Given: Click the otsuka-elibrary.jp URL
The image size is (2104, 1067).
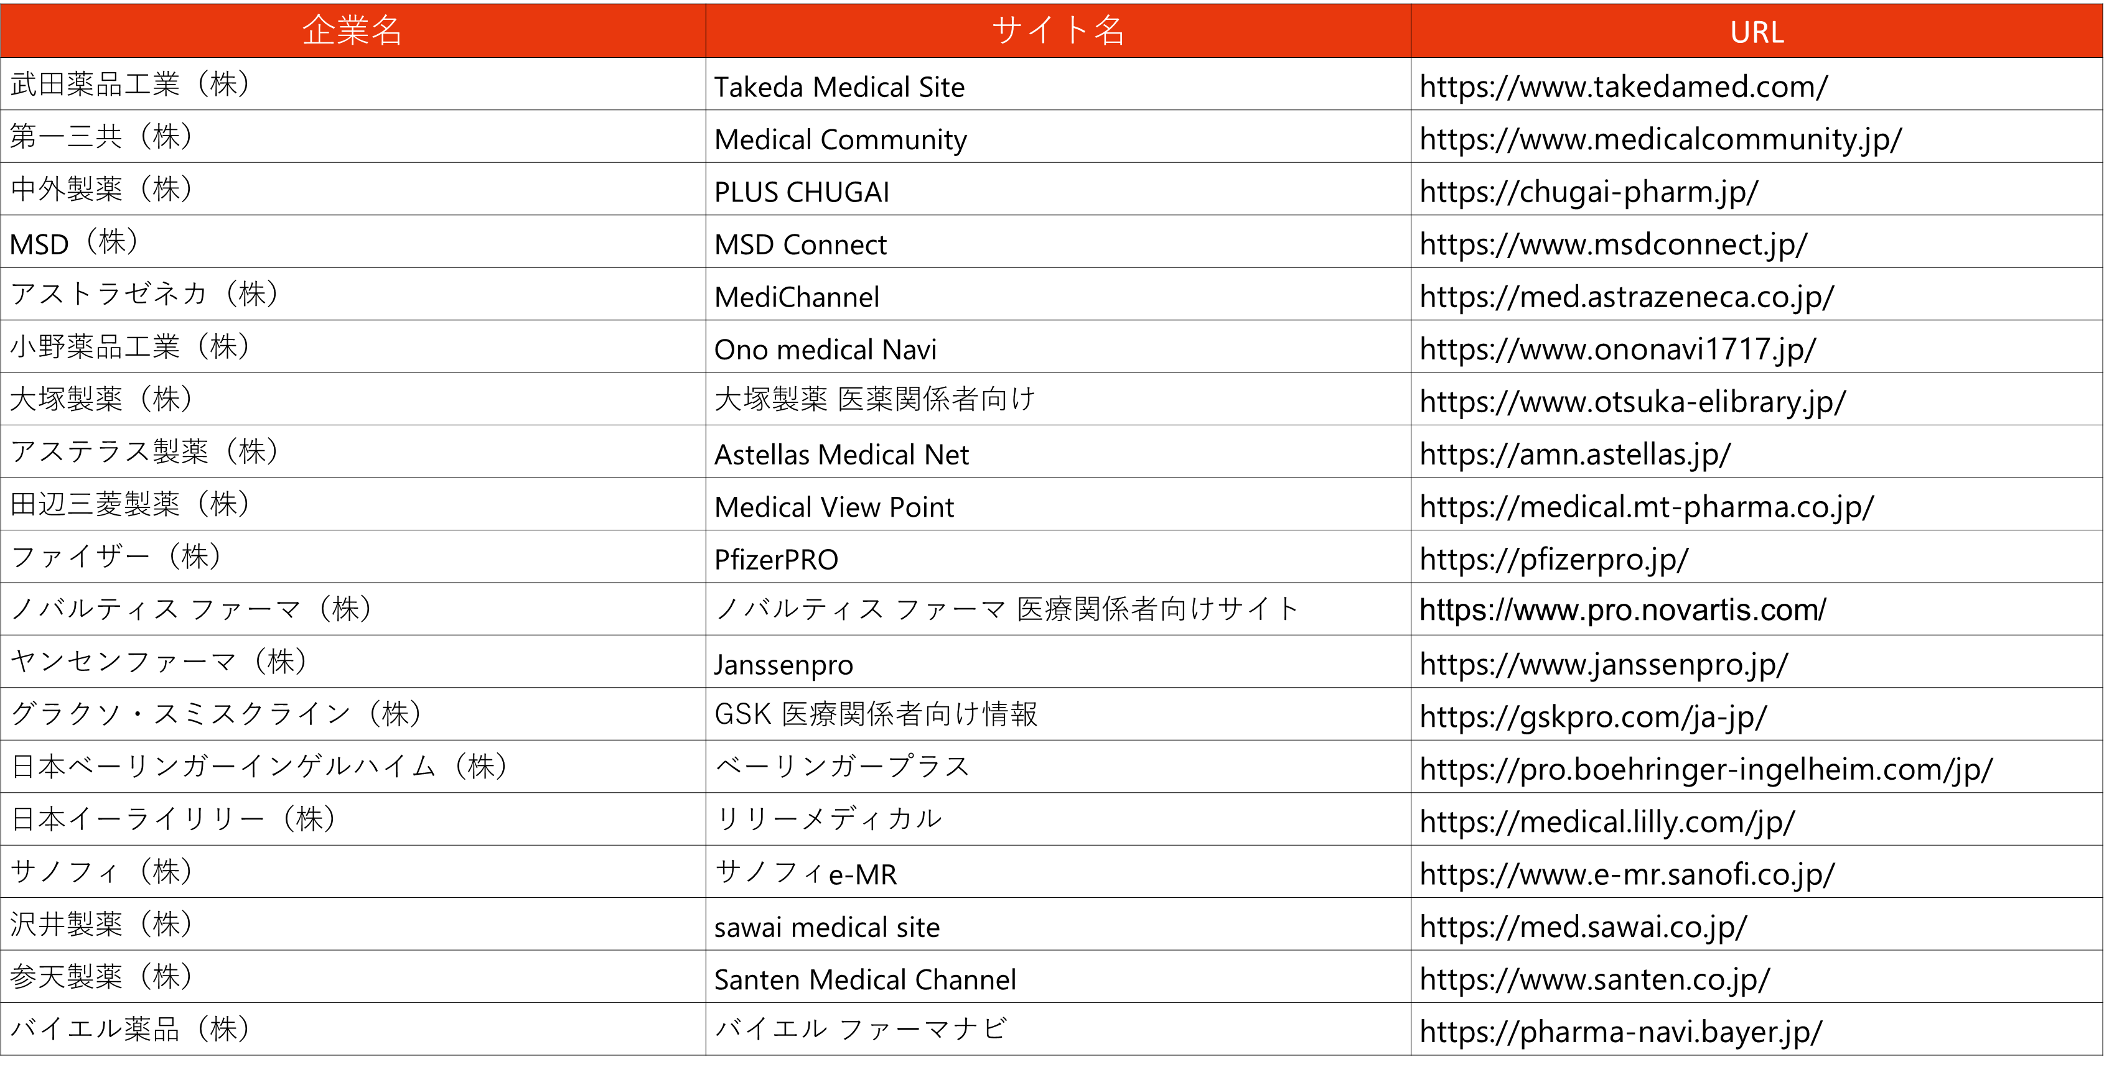Looking at the screenshot, I should click(x=1632, y=402).
